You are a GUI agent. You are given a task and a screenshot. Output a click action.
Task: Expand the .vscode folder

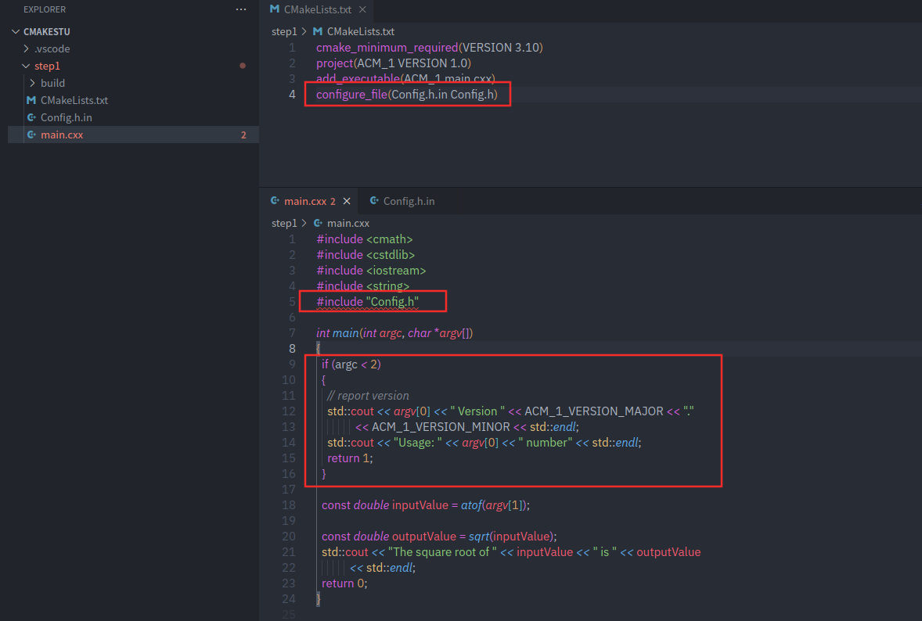pos(27,48)
